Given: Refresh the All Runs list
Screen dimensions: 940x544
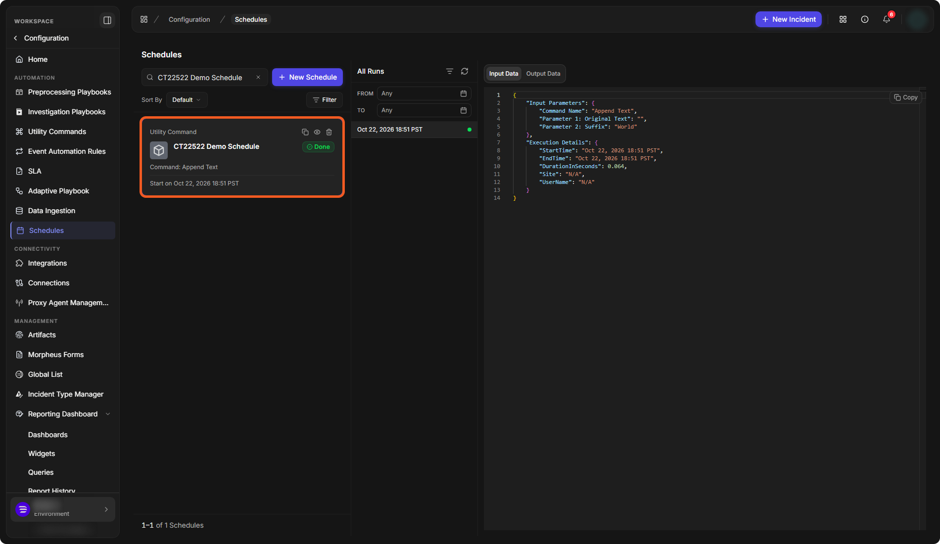Looking at the screenshot, I should pos(465,71).
